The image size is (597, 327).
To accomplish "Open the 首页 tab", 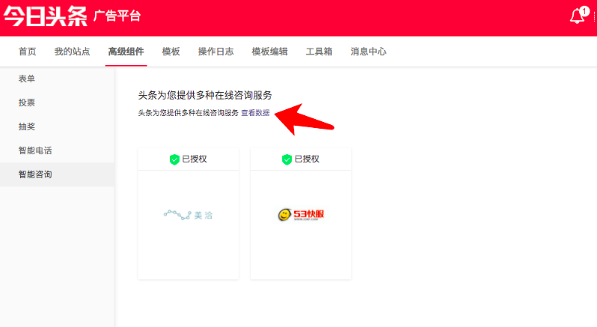I will (27, 52).
